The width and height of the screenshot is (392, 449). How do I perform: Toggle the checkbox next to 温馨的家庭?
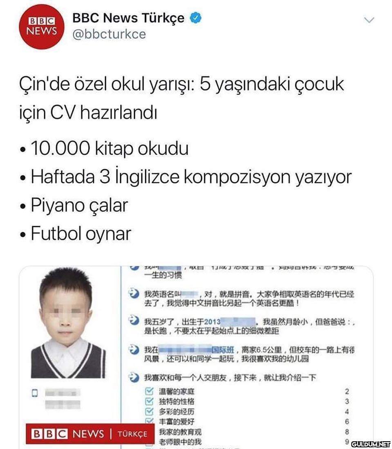[149, 391]
